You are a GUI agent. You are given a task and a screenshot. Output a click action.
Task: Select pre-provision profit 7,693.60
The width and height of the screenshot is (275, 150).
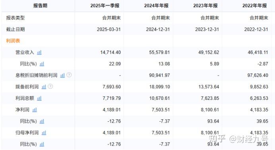tap(112, 87)
